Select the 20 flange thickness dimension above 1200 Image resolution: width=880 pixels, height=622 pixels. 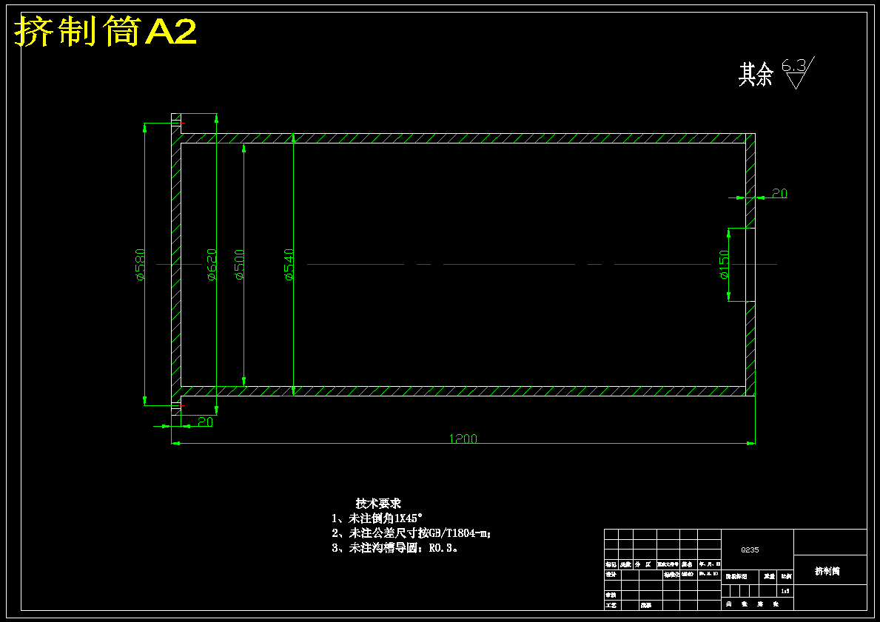click(206, 422)
